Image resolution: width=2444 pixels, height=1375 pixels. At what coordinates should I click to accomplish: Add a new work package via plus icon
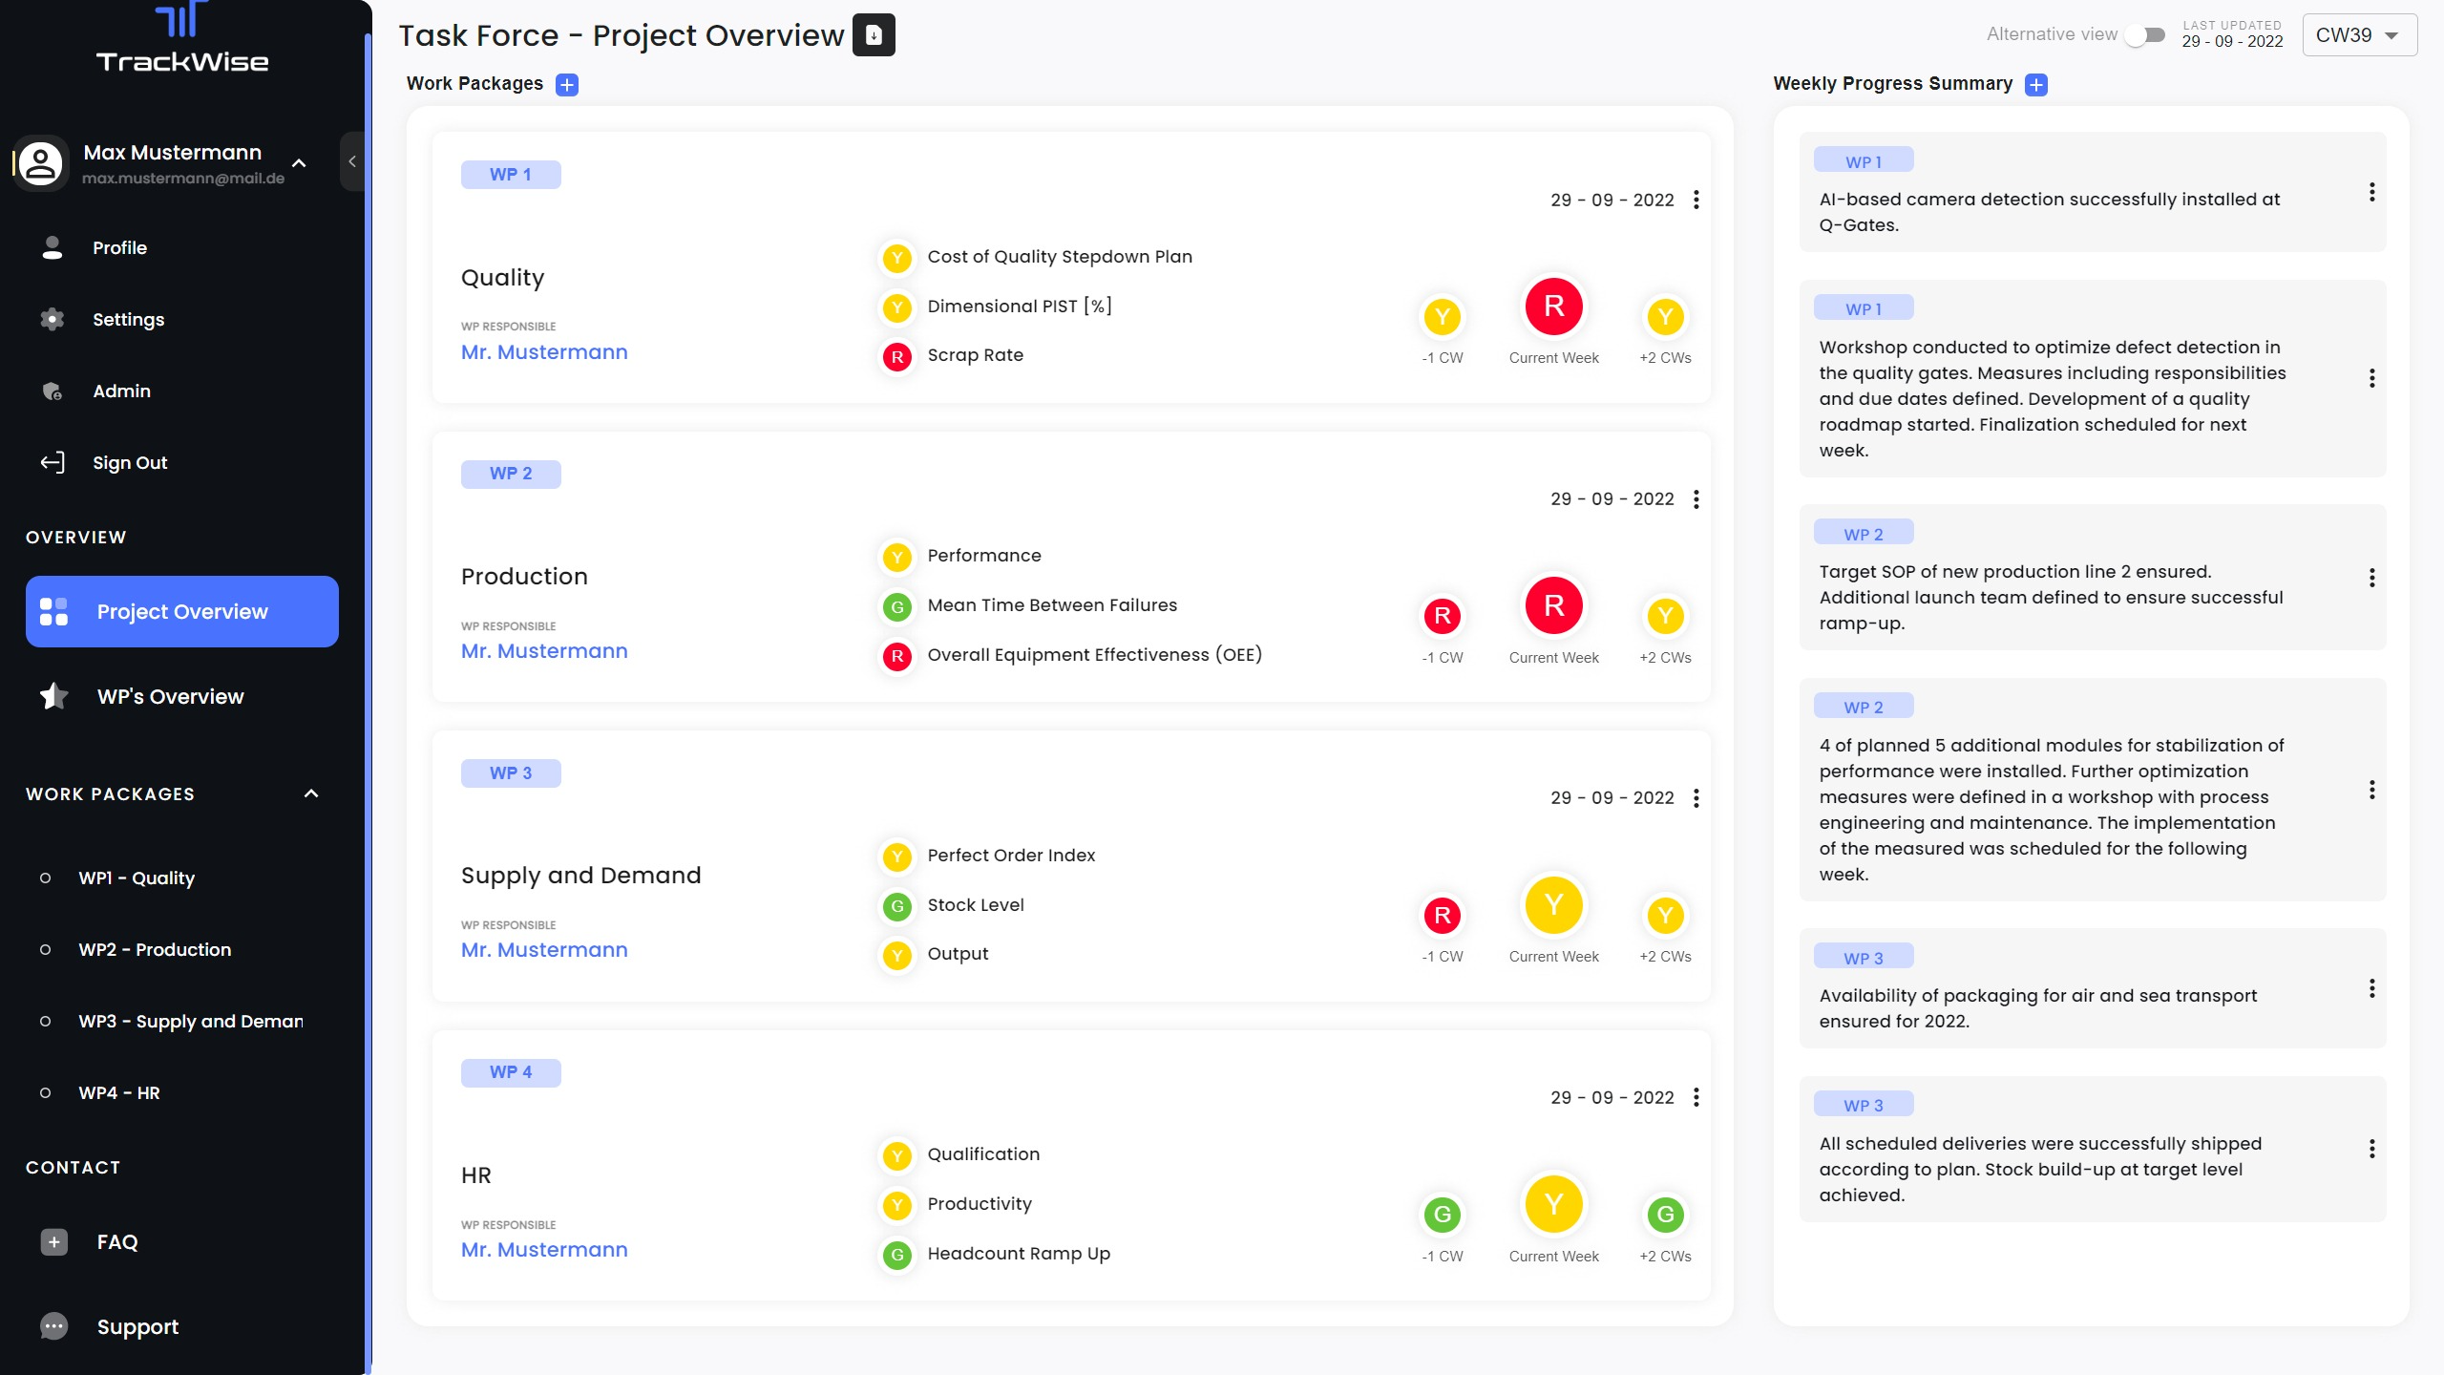click(567, 85)
